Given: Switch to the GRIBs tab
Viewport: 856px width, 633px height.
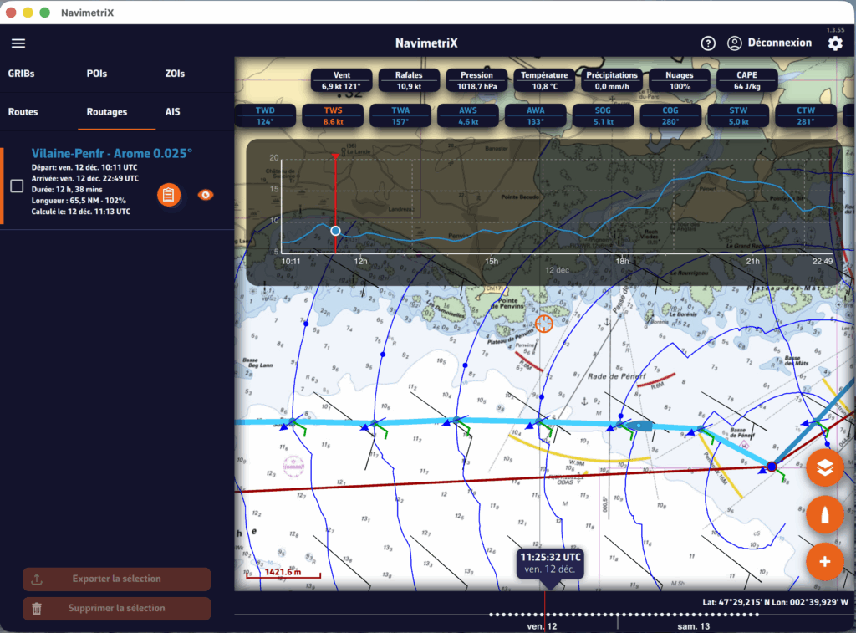Looking at the screenshot, I should 21,74.
